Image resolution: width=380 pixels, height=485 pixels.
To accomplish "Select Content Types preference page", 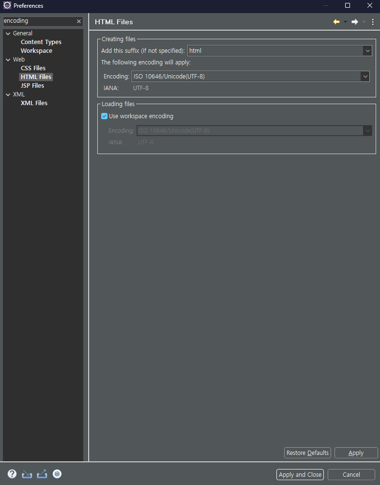I will (41, 42).
